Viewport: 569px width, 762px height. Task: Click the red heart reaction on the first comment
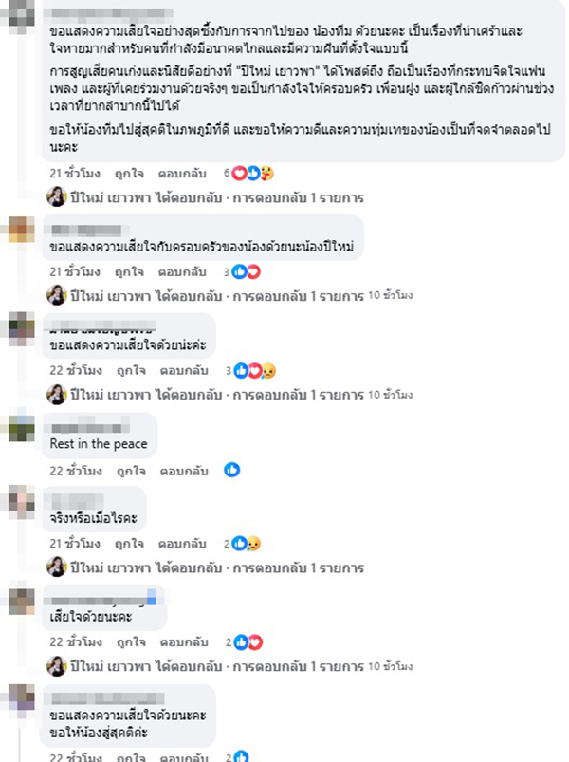[x=239, y=173]
